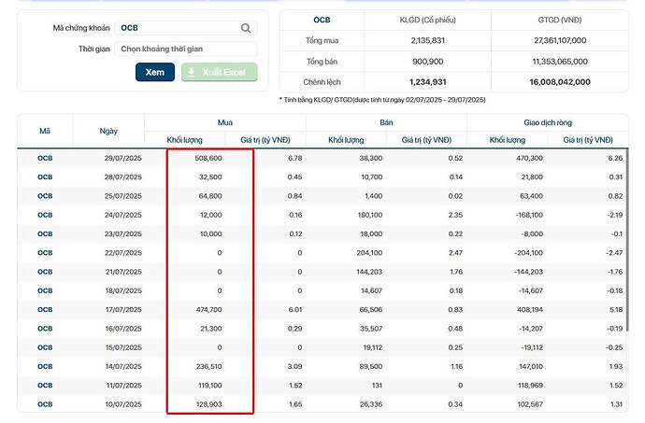Open the Chọn khoảng thời gian date picker
Image resolution: width=645 pixels, height=423 pixels.
point(186,49)
